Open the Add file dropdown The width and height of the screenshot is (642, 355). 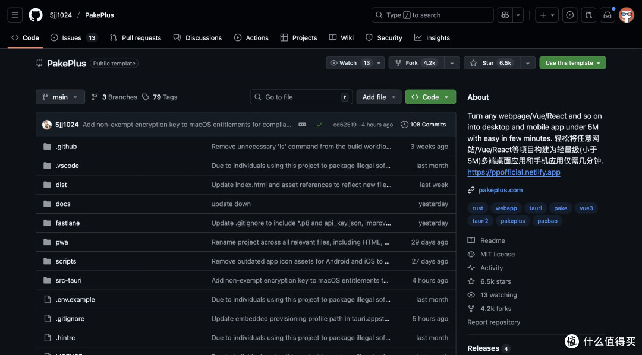click(x=379, y=97)
